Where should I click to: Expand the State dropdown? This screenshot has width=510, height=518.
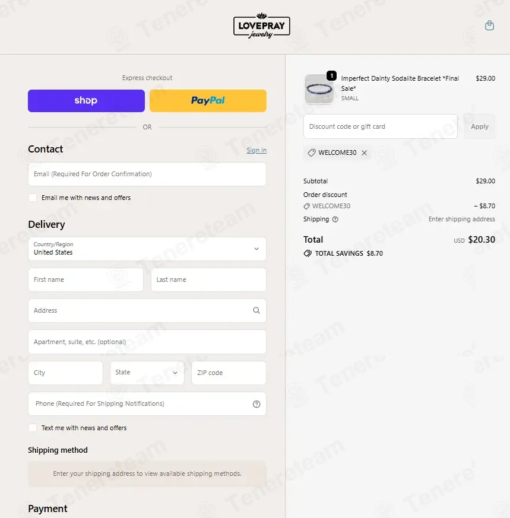[x=147, y=373]
